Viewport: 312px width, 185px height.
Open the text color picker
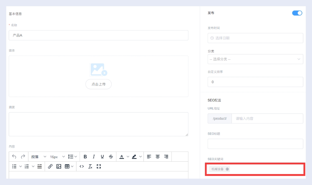pyautogui.click(x=122, y=157)
